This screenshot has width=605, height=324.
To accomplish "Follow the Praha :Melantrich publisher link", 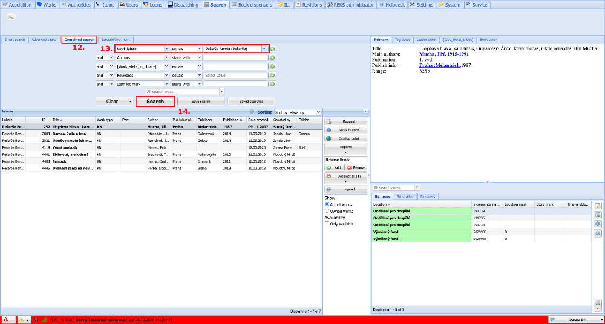I will tap(439, 65).
